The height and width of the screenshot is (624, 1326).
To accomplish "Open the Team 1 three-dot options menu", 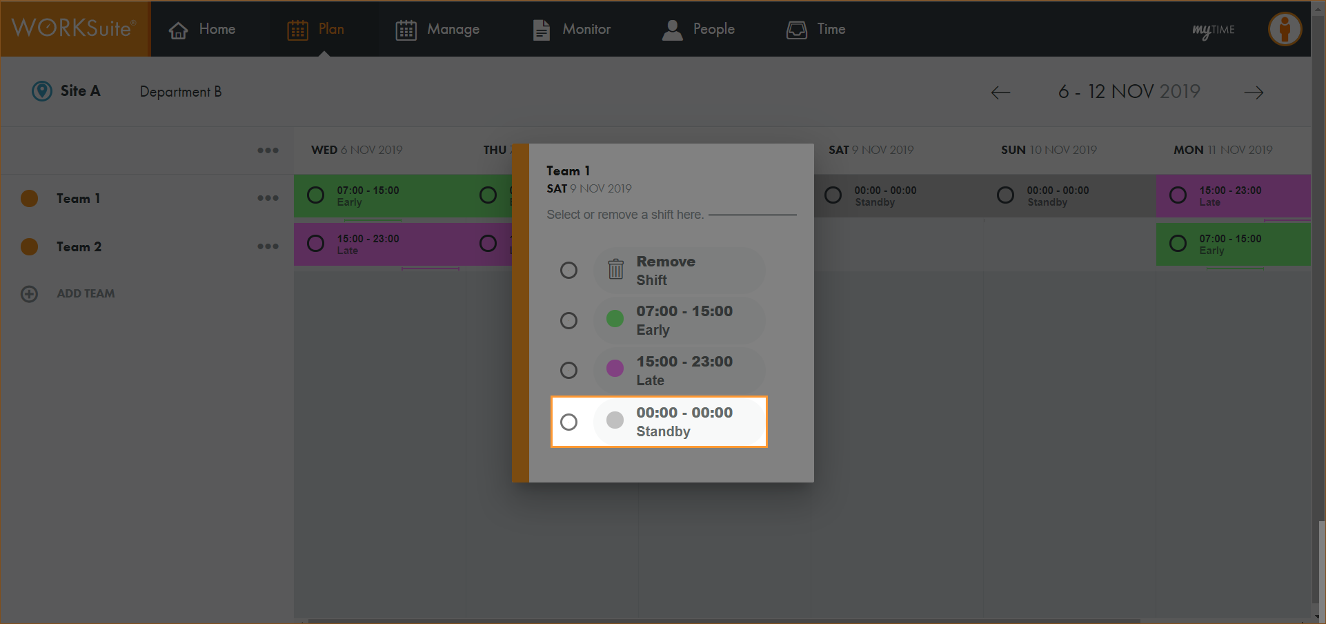I will (x=268, y=198).
